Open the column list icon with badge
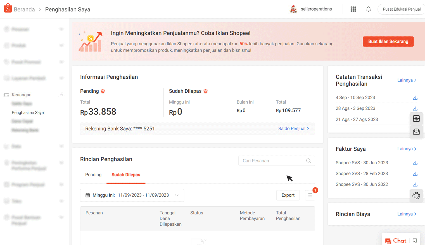Viewport: 425px width, 245px height. coord(310,195)
